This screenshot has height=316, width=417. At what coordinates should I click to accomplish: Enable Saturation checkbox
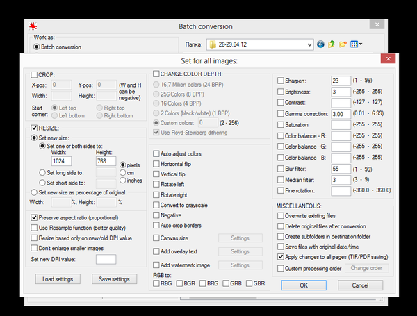(x=281, y=124)
